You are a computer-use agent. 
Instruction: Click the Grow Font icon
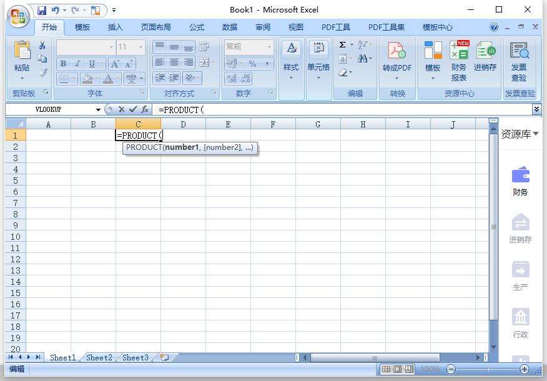point(114,64)
